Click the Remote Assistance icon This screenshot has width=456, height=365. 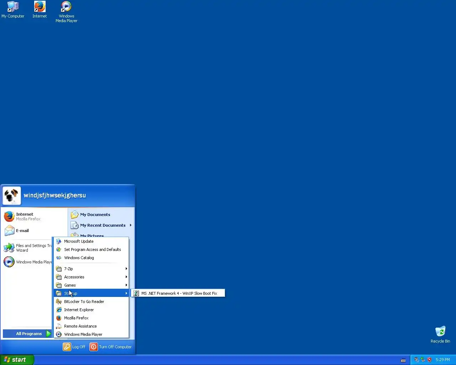[x=59, y=326]
